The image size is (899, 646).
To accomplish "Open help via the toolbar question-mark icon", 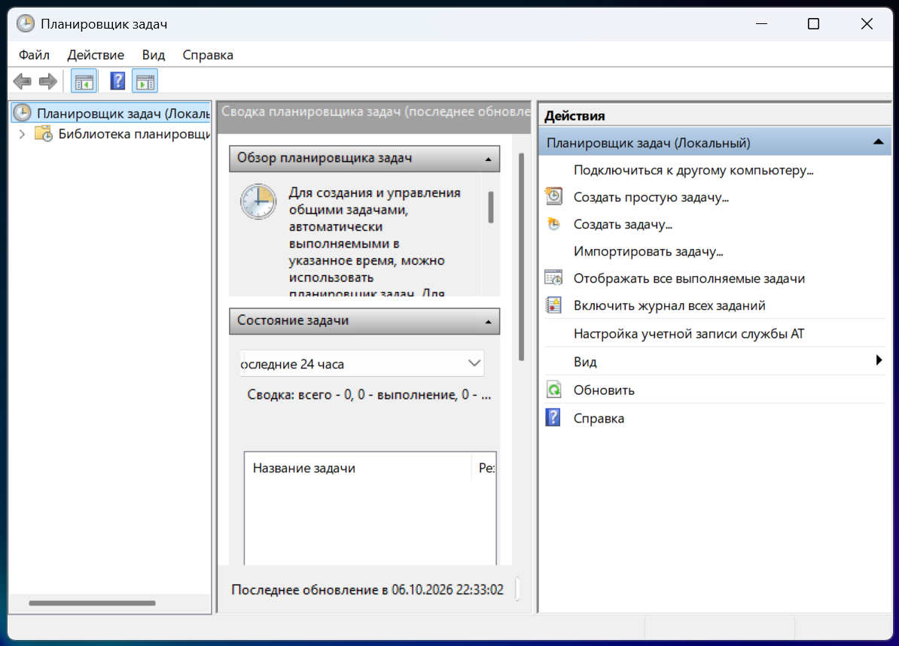I will tap(117, 81).
